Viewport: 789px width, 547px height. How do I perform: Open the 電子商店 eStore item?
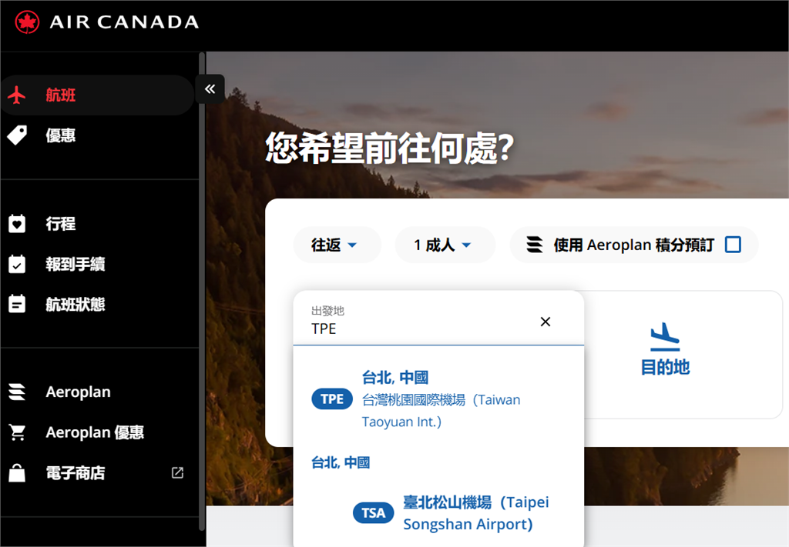click(x=97, y=472)
